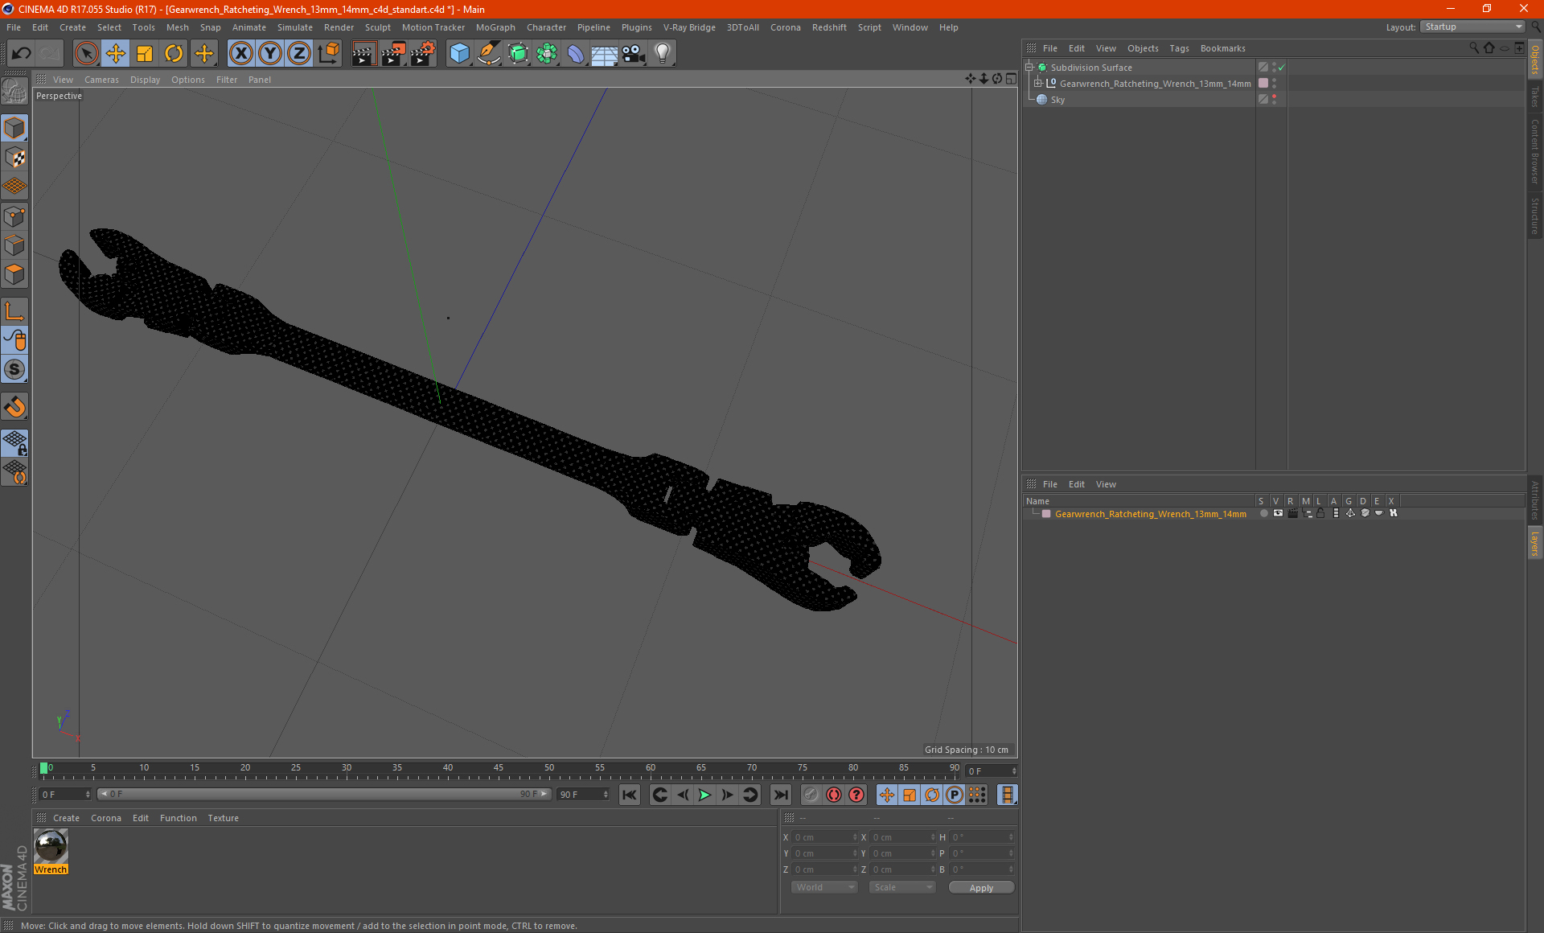Add a Light object

point(662,54)
